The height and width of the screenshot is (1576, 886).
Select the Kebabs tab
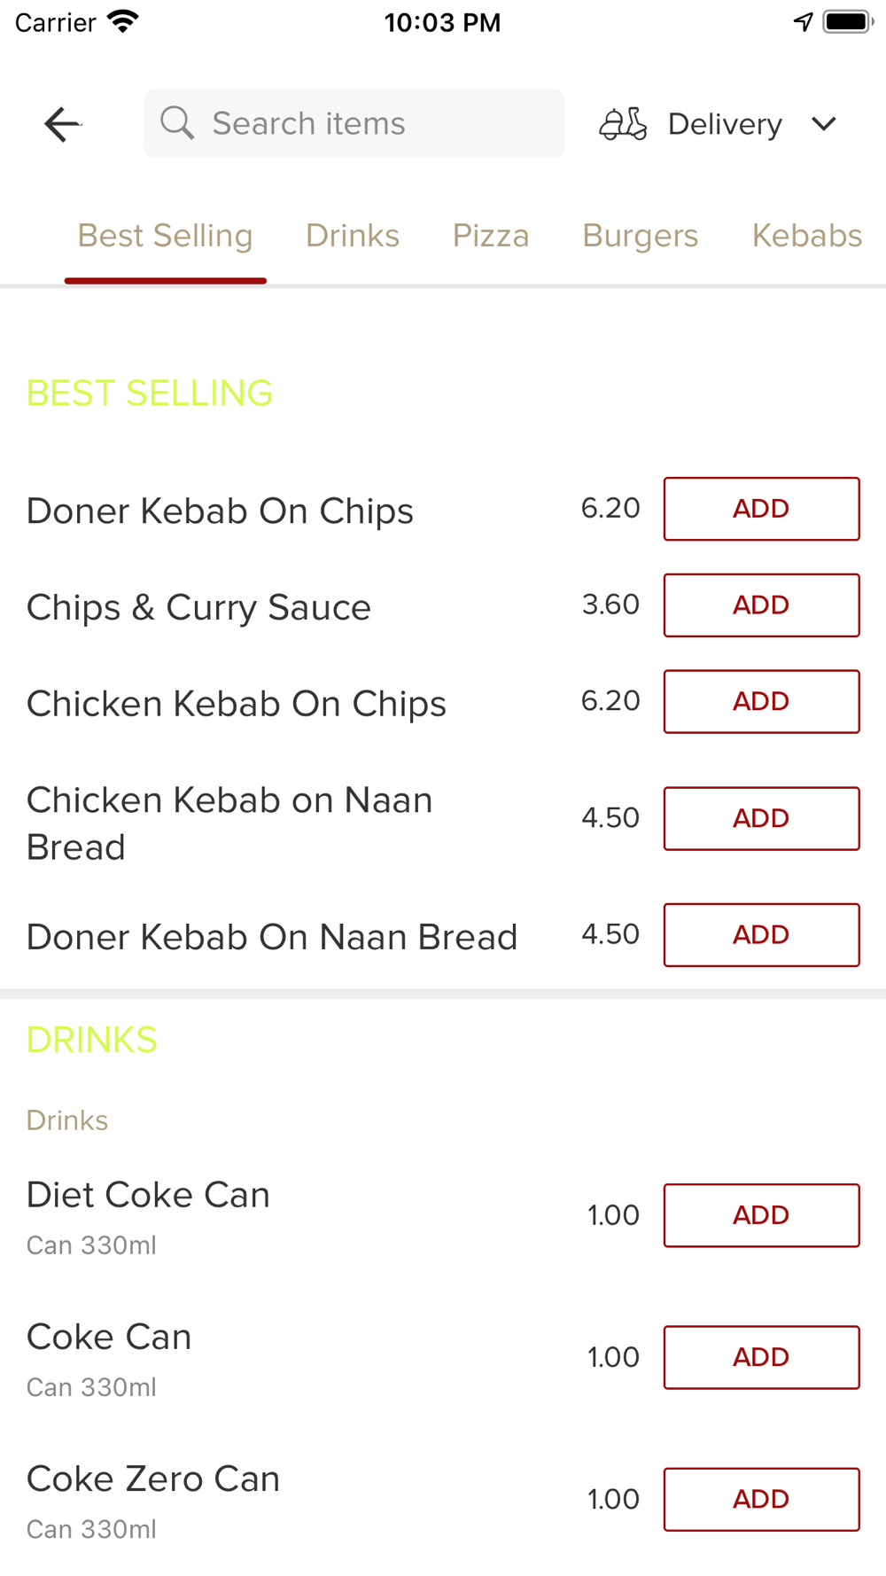807,236
